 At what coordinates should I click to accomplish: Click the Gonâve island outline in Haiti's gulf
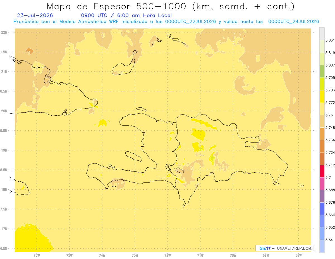point(133,156)
